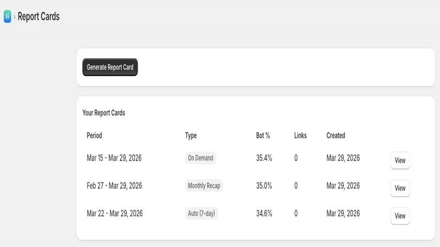Click the 35.0% bot value
The width and height of the screenshot is (440, 247).
[x=264, y=186]
